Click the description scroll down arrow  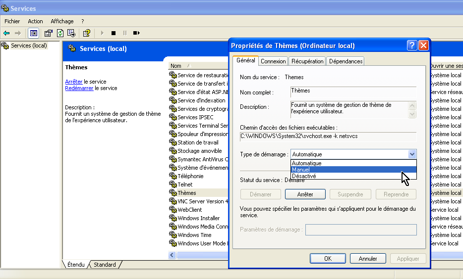[x=412, y=114]
